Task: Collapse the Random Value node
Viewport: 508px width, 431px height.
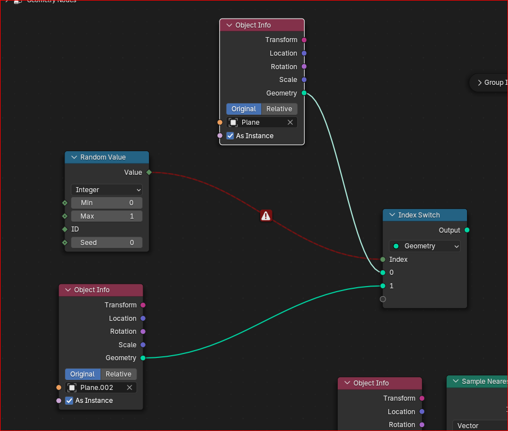Action: tap(74, 157)
